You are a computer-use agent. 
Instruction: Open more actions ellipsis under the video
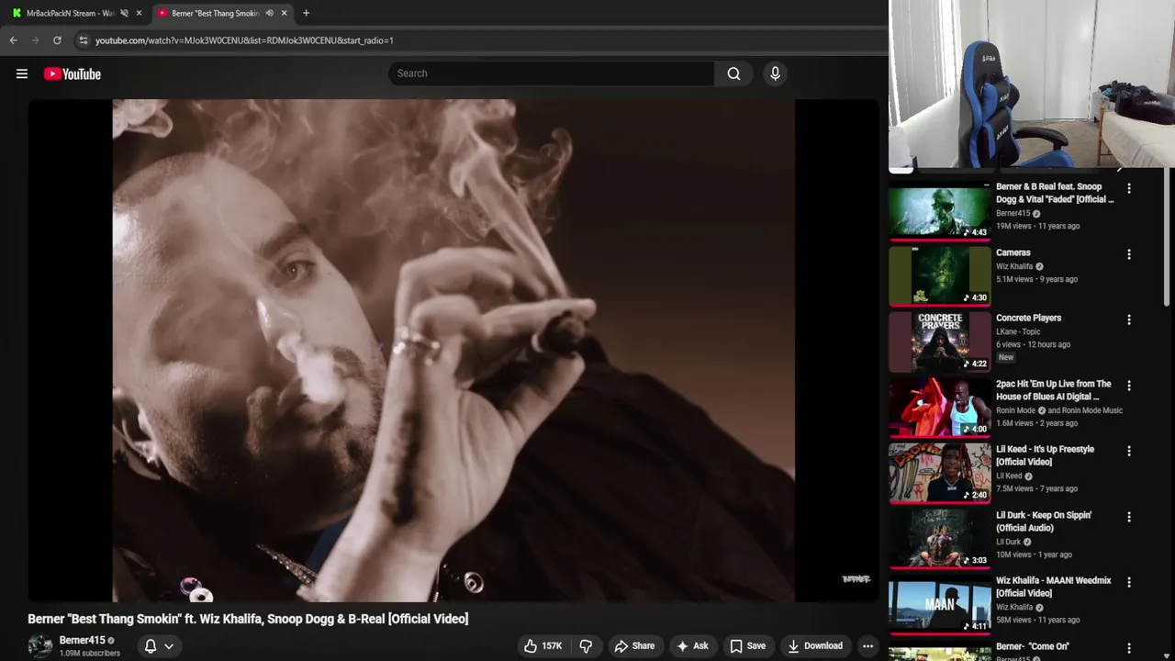(867, 645)
